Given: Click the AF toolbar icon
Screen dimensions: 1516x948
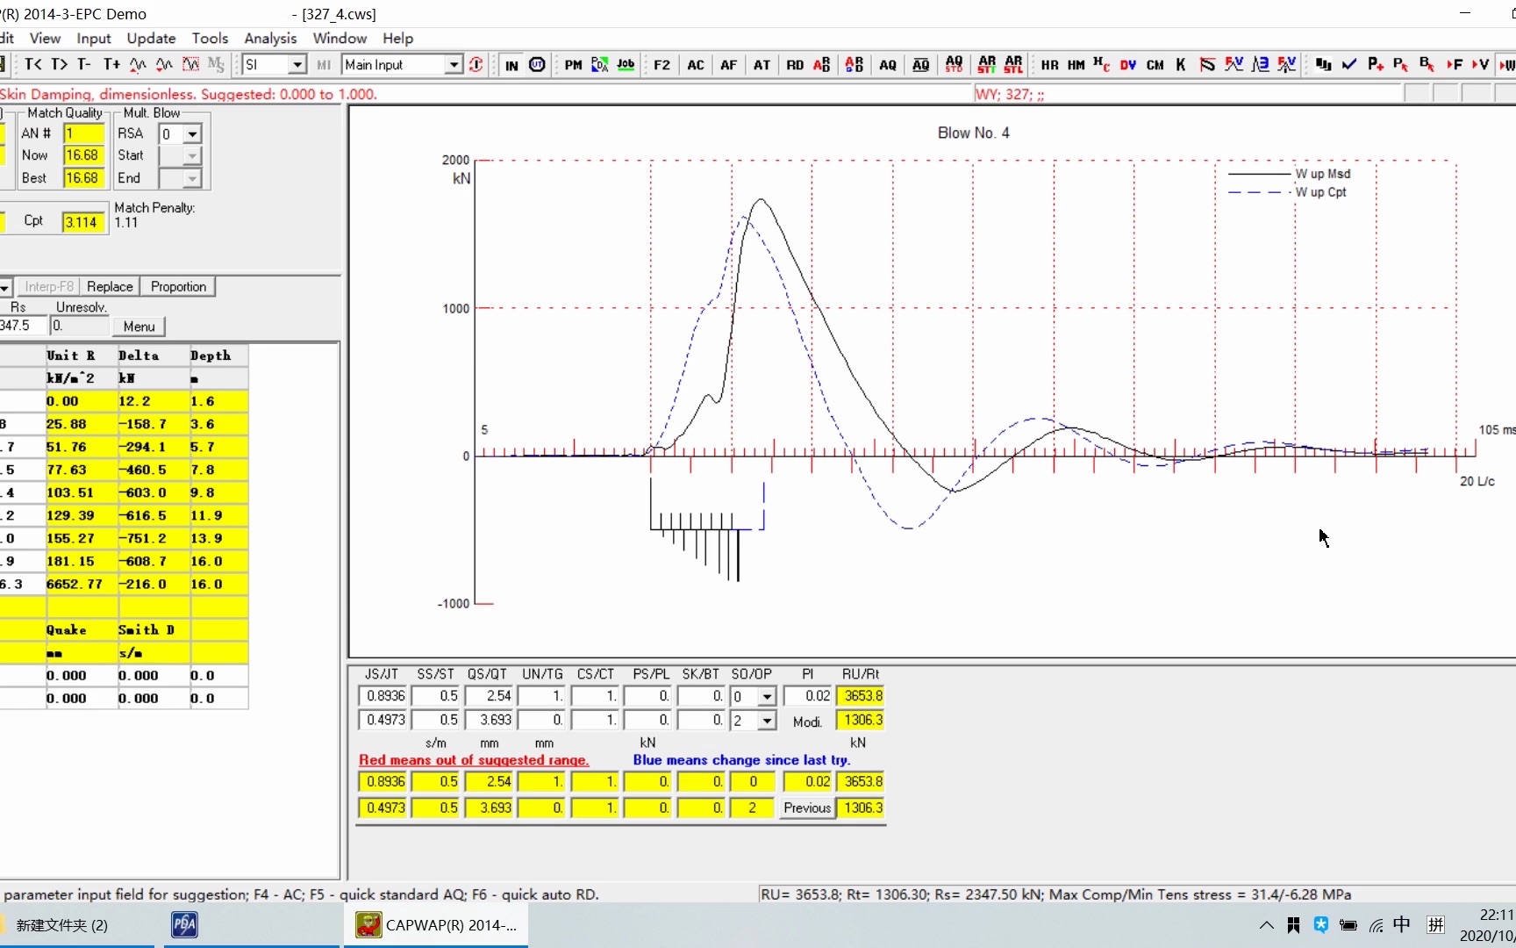Looking at the screenshot, I should [x=729, y=65].
